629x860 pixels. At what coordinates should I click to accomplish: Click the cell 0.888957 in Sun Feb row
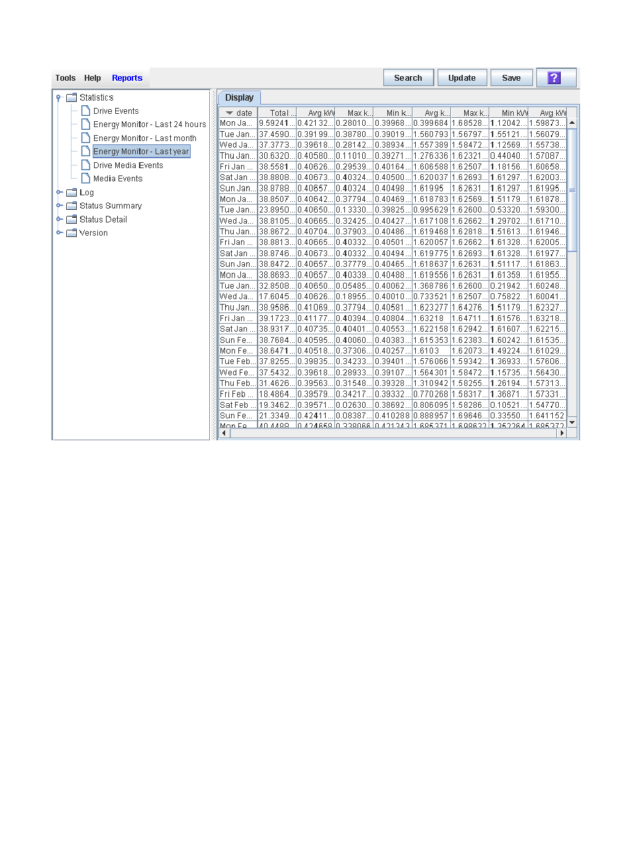pyautogui.click(x=432, y=416)
